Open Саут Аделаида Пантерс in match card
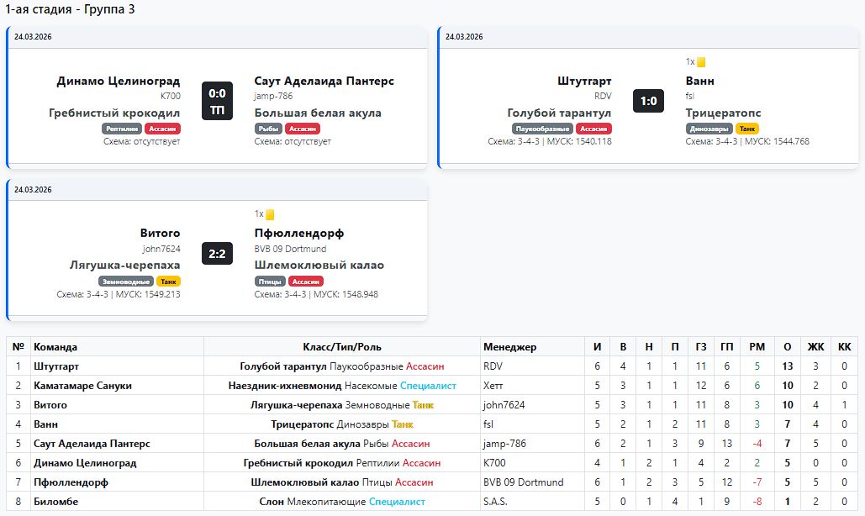The width and height of the screenshot is (865, 516). 324,82
